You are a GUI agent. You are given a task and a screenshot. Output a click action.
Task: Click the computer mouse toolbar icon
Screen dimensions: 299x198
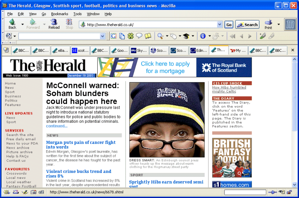point(173,36)
